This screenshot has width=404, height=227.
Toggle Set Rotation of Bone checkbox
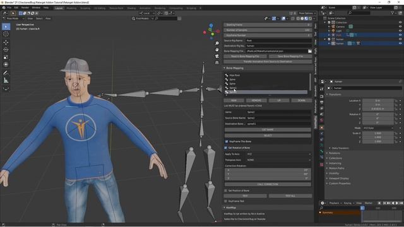click(x=226, y=148)
